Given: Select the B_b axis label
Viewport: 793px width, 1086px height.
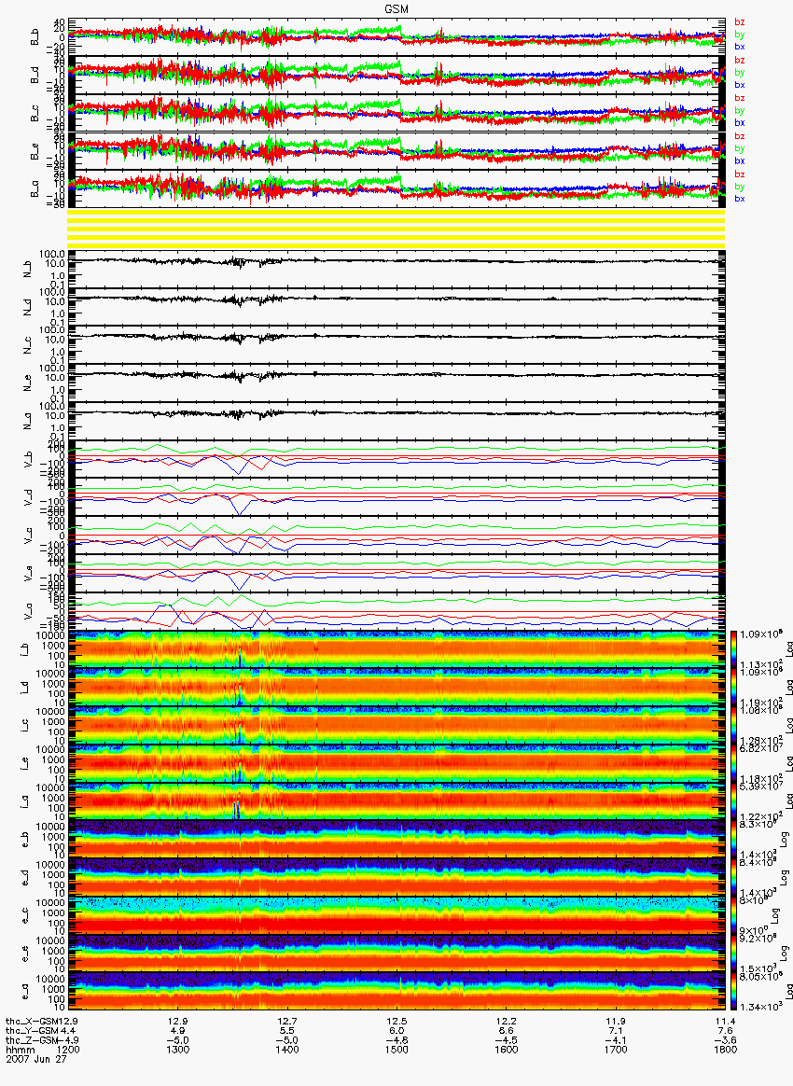Looking at the screenshot, I should click(34, 36).
